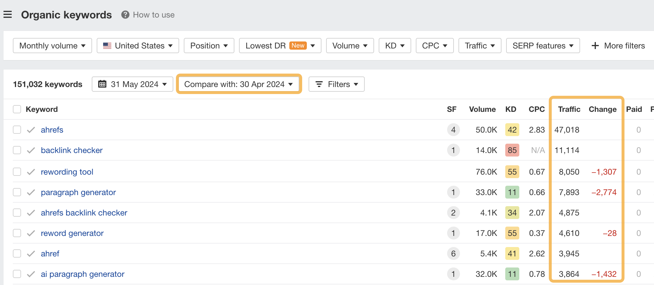Open the Compare with: 30 Apr 2024 dropdown
Viewport: 654px width, 285px height.
(238, 84)
